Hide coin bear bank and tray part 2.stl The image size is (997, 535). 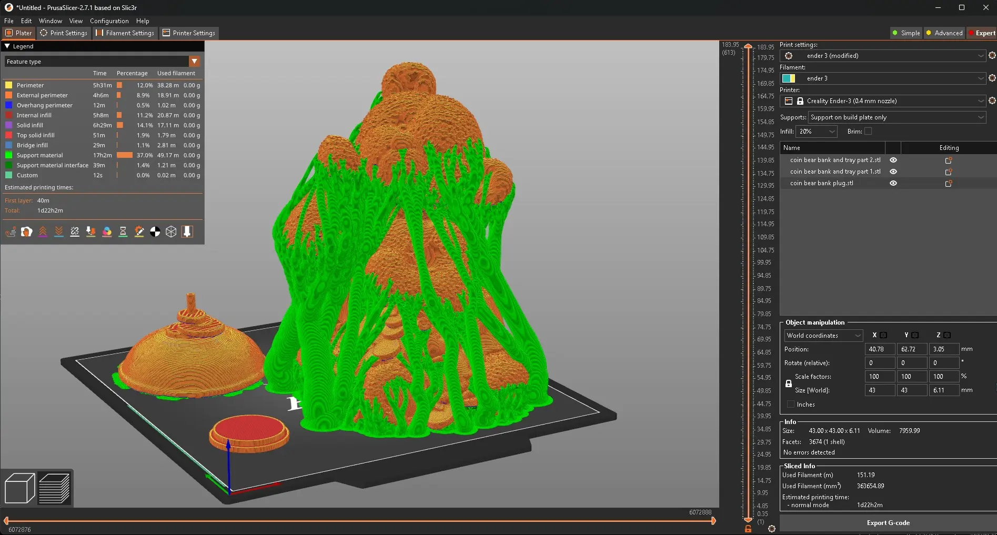pos(893,160)
